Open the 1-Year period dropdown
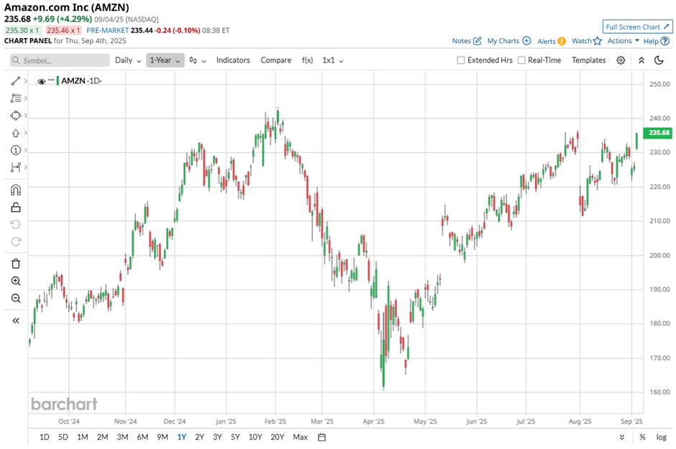 pos(165,60)
